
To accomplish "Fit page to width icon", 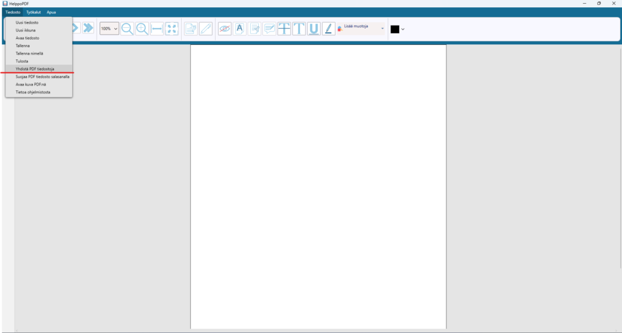I will coord(157,29).
